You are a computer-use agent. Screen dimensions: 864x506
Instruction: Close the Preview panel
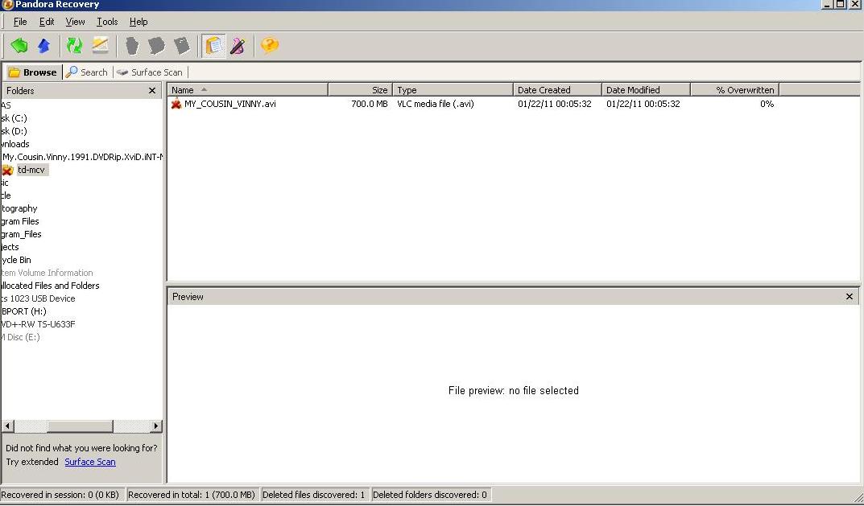point(850,297)
